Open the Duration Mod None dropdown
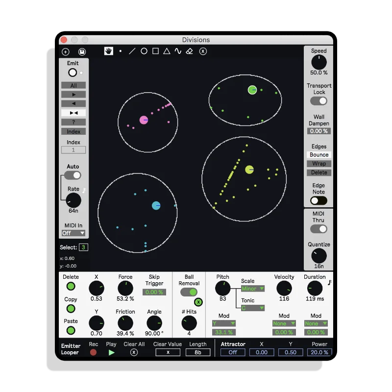 pyautogui.click(x=316, y=323)
